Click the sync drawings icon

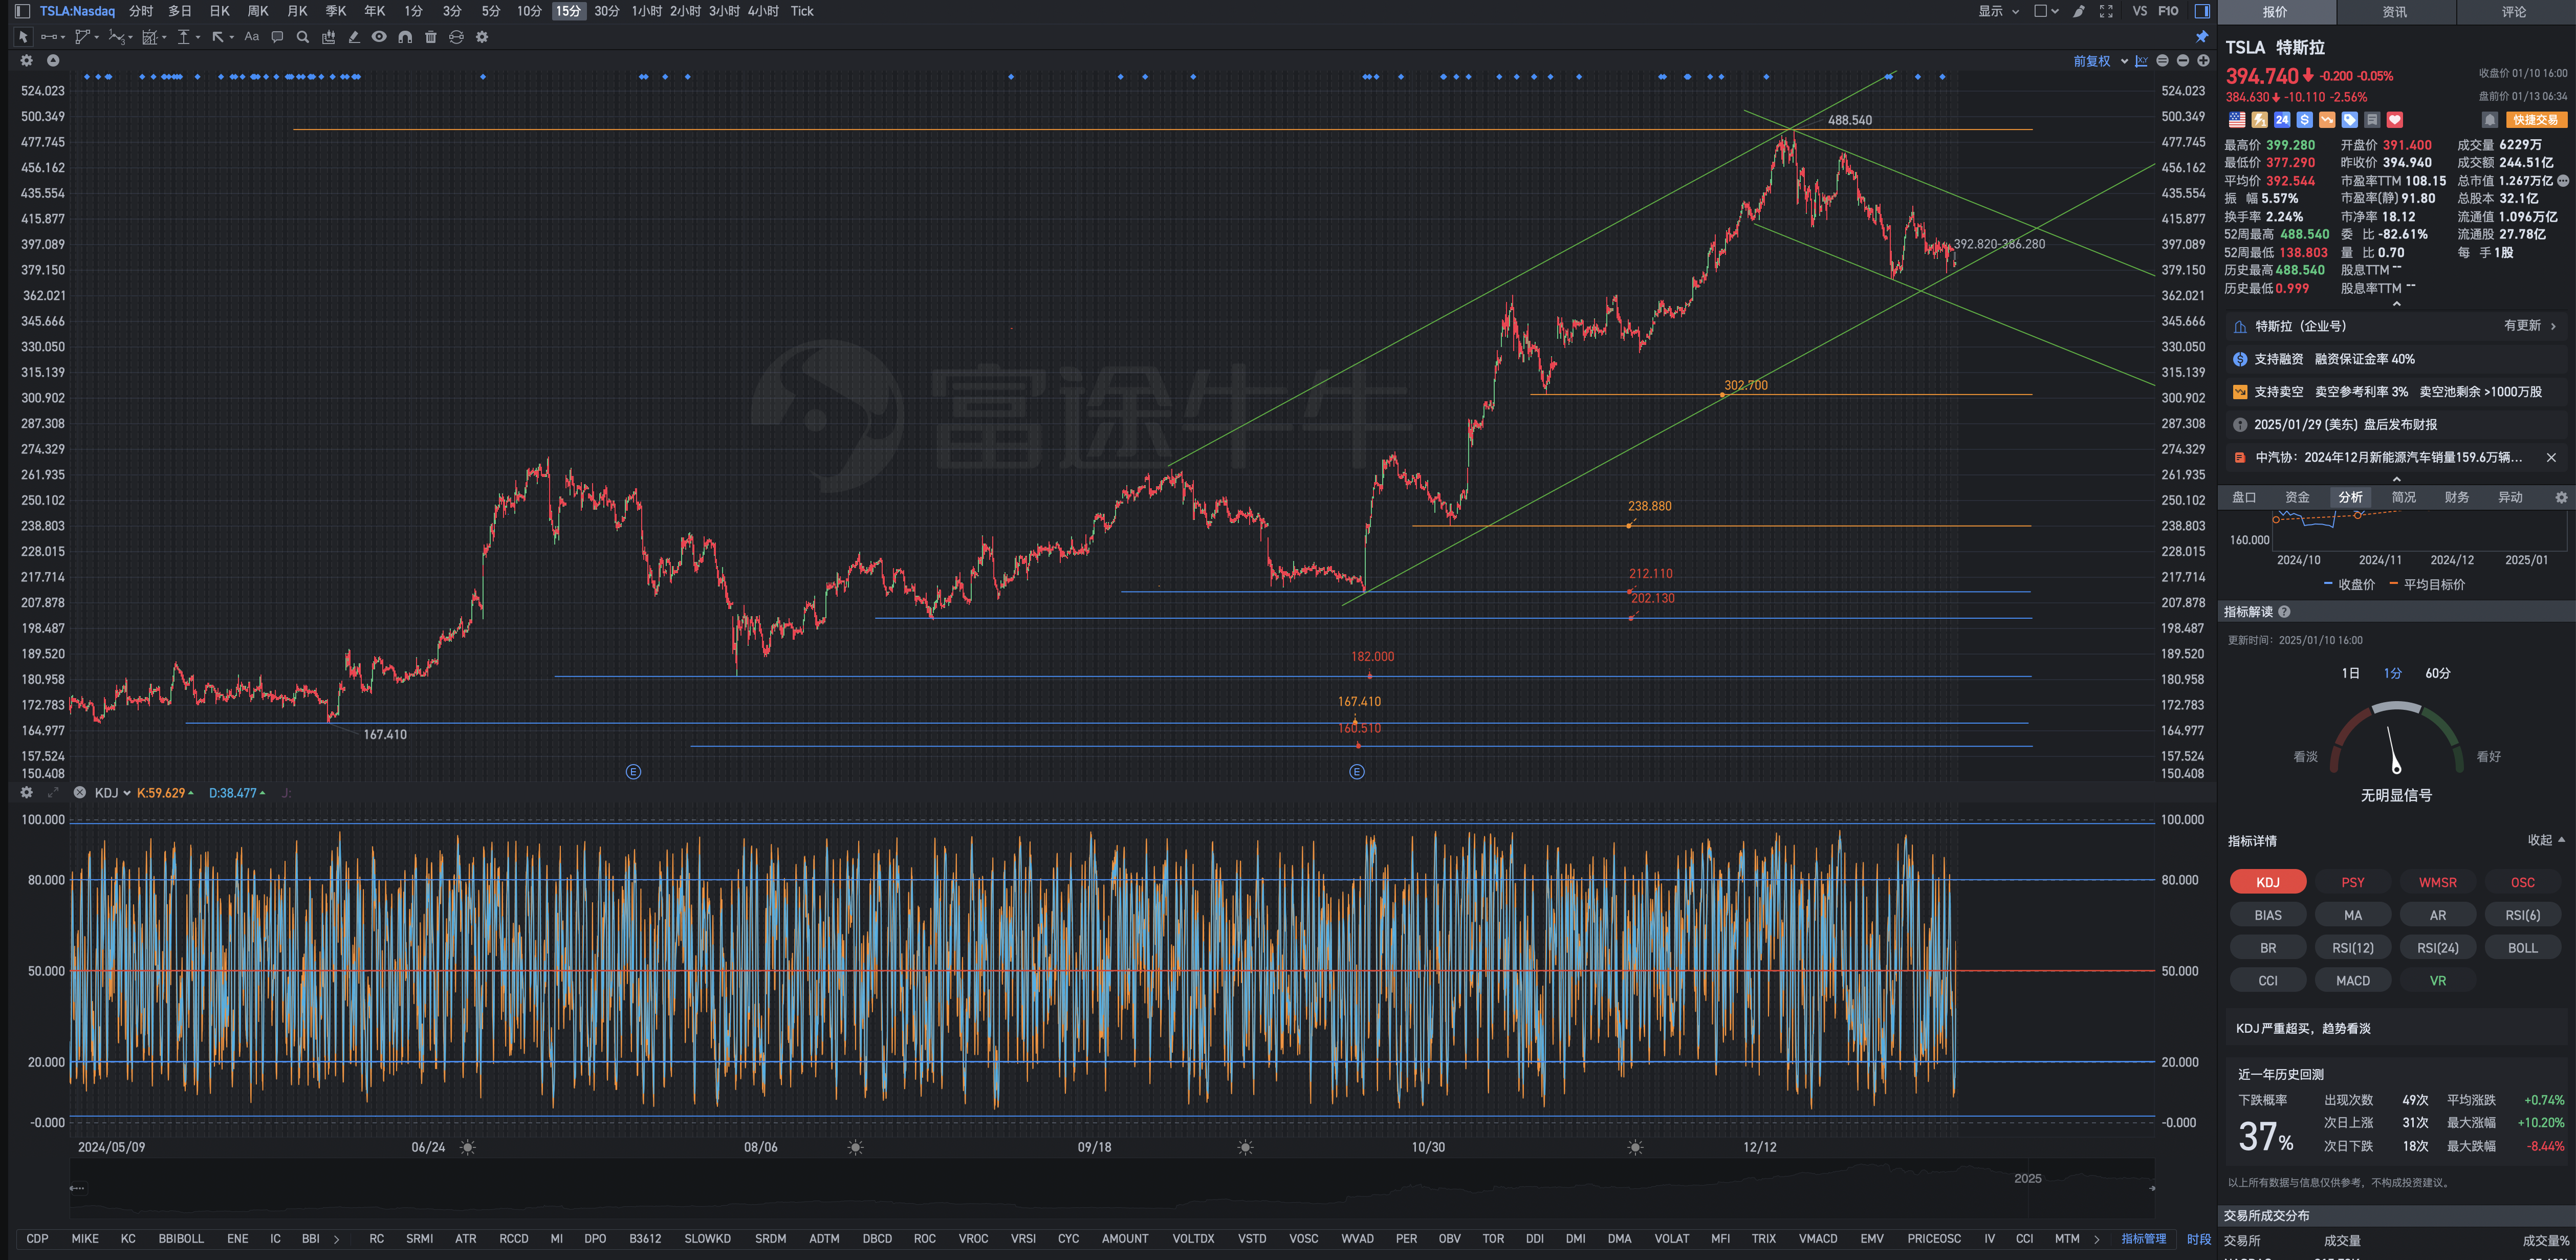(x=456, y=37)
